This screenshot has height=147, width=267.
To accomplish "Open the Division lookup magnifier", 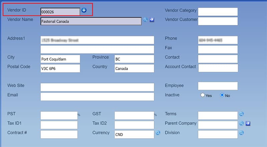I will click(241, 133).
